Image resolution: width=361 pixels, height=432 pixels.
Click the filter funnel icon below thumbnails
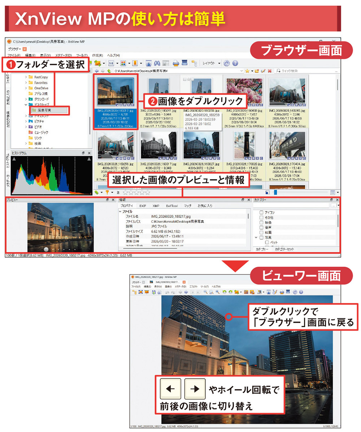click(x=107, y=192)
